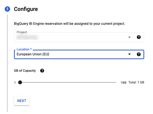
Task: Click the slider maximum value 100
Action: click(123, 82)
